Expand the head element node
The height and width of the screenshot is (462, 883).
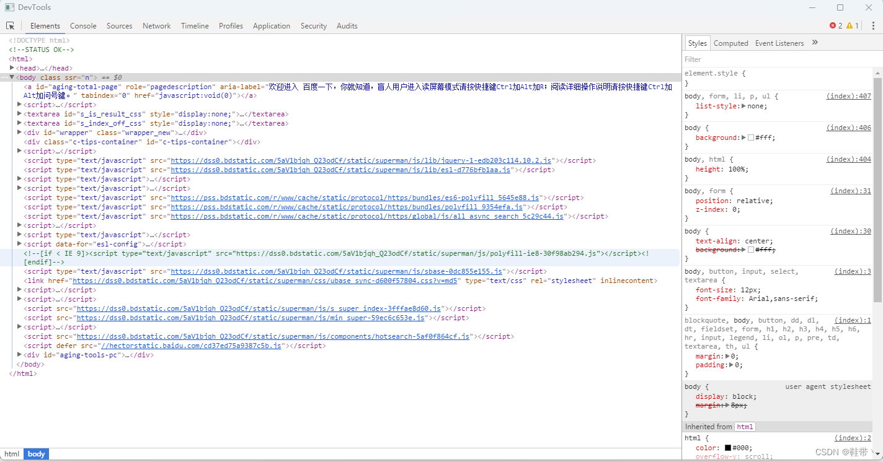[x=12, y=68]
